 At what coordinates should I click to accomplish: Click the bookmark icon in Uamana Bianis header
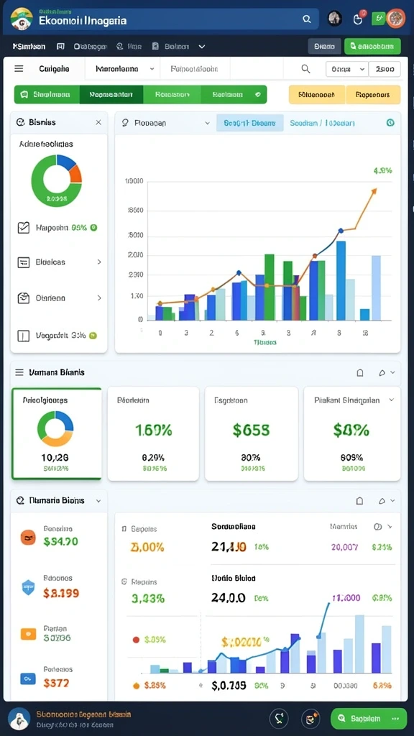tap(360, 373)
